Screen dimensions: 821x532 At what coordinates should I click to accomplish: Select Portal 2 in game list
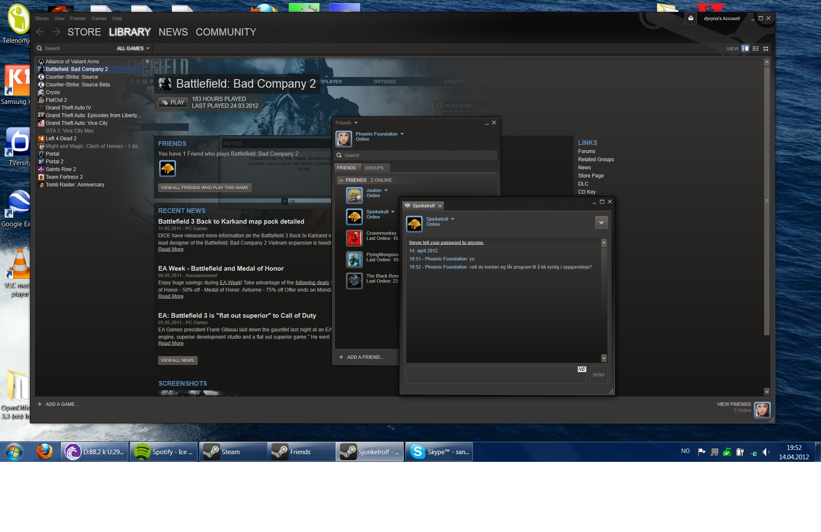pos(54,162)
